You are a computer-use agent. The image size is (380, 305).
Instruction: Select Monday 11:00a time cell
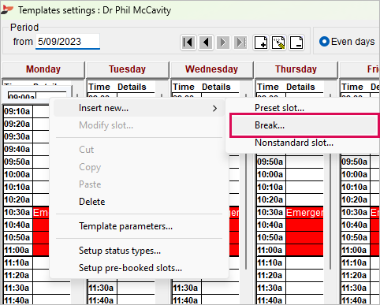point(17,250)
